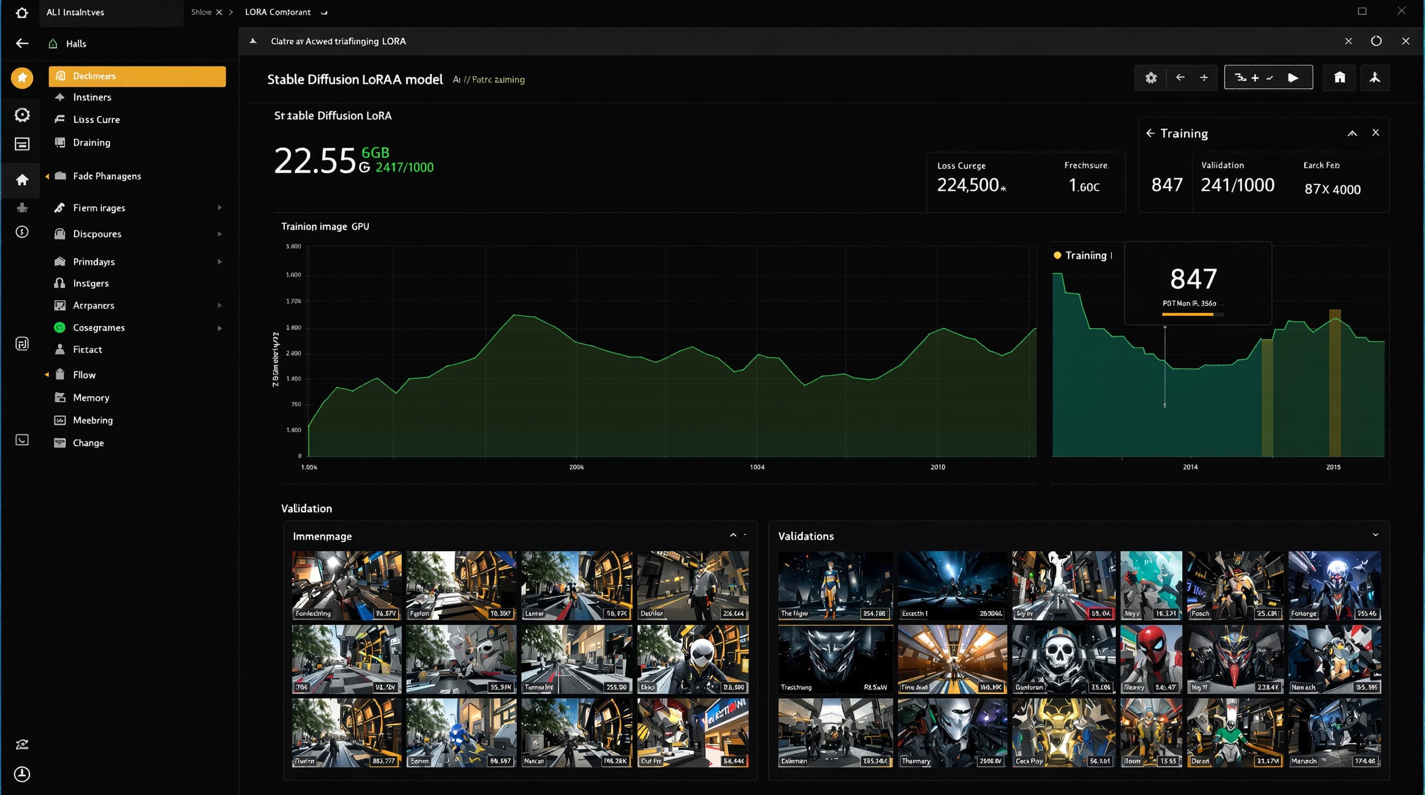Click the refresh icon in the header bar
The image size is (1425, 795).
click(x=1376, y=41)
